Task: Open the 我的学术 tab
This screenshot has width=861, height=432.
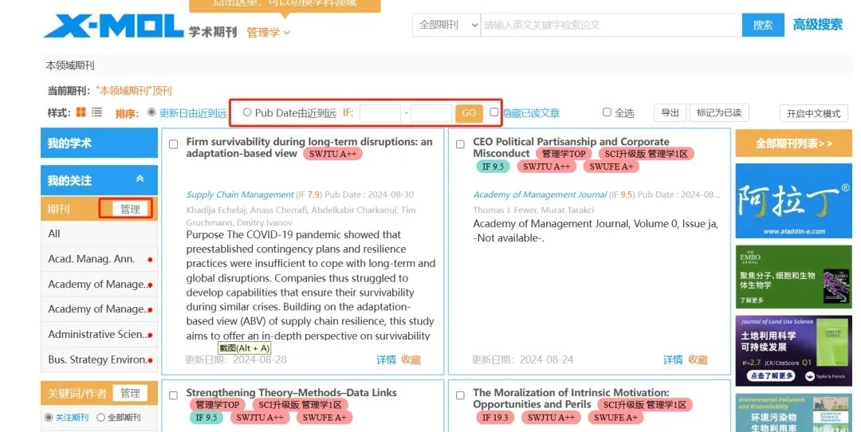Action: coord(99,143)
